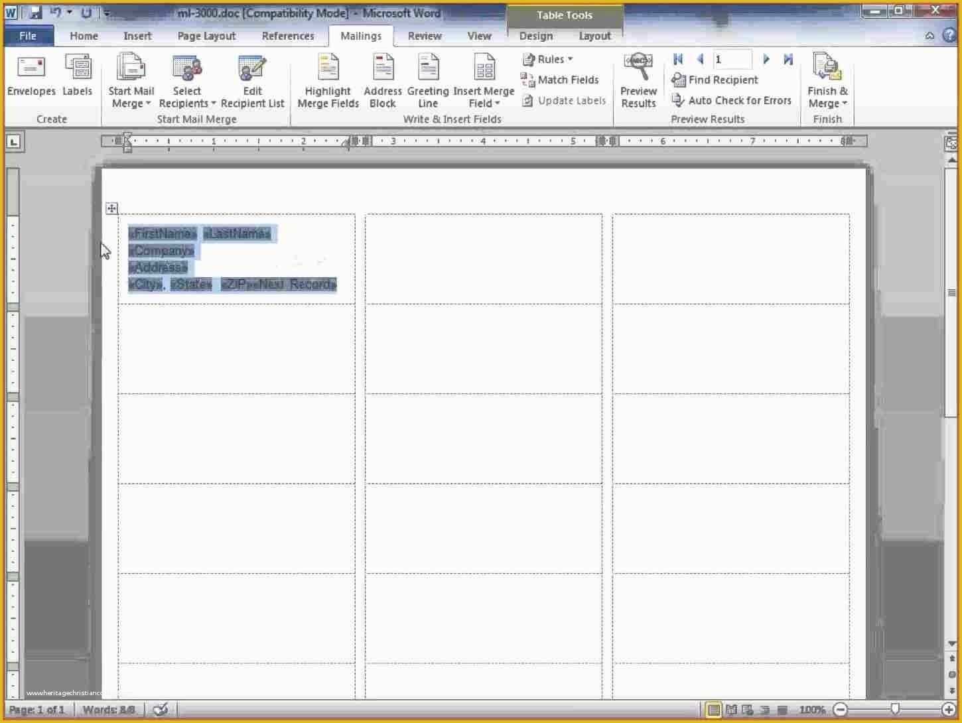This screenshot has height=723, width=962.
Task: Click the FirstName merge field
Action: coord(163,233)
